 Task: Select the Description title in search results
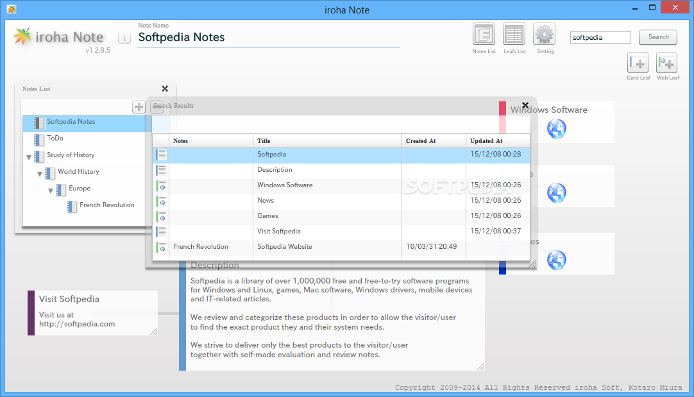pos(275,169)
